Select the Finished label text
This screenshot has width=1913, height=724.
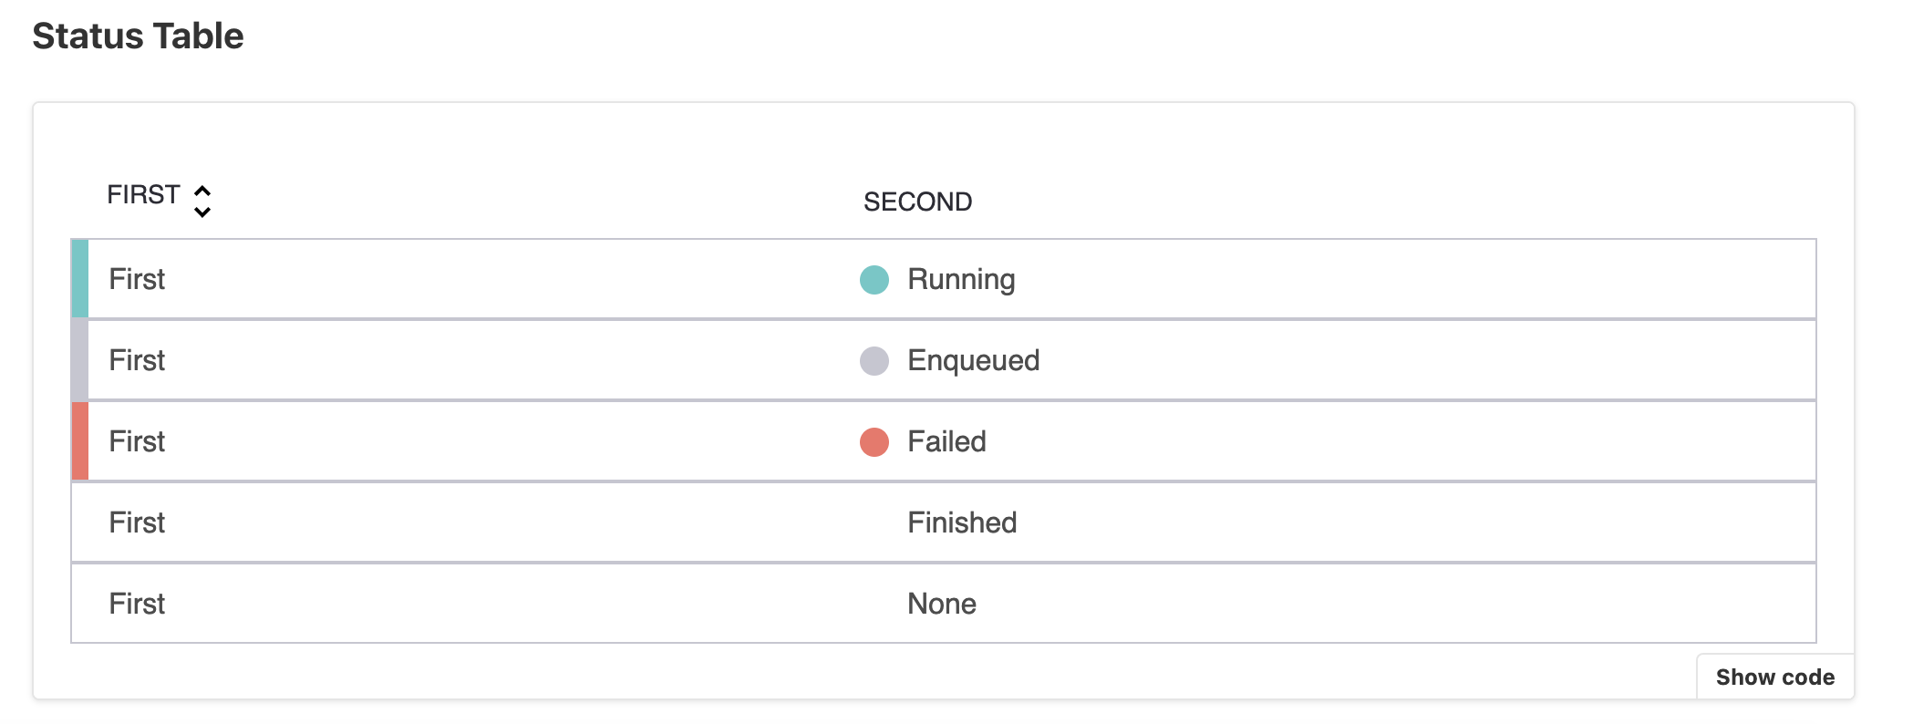tap(962, 523)
